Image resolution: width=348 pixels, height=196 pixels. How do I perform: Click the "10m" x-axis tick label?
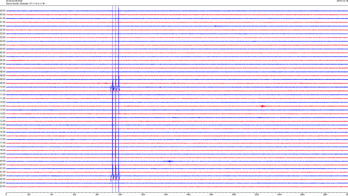click(120, 195)
